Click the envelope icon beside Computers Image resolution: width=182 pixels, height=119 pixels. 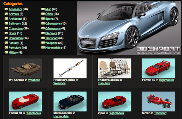(6, 38)
